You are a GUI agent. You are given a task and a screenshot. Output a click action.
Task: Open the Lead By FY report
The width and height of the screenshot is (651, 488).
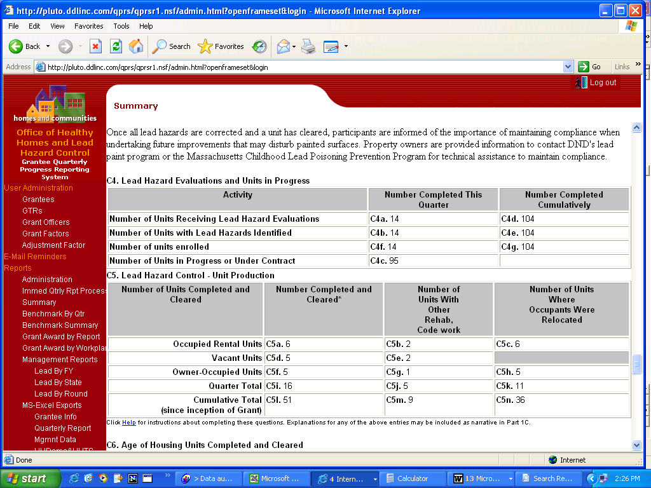coord(53,371)
